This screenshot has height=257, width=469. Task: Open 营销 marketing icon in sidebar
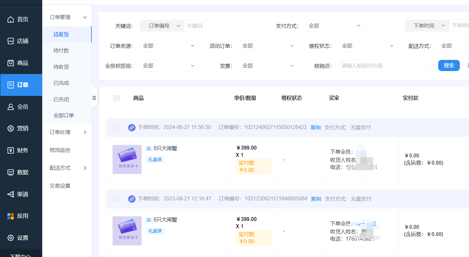point(11,129)
